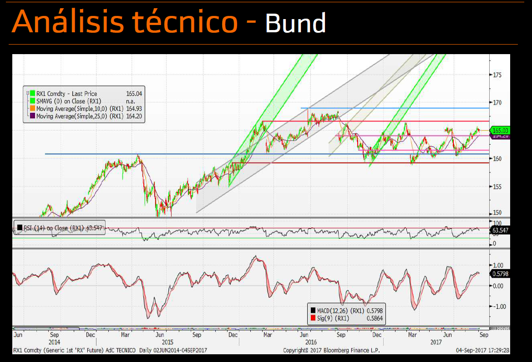Click the green 165.03 price tag on axis

tap(500, 130)
